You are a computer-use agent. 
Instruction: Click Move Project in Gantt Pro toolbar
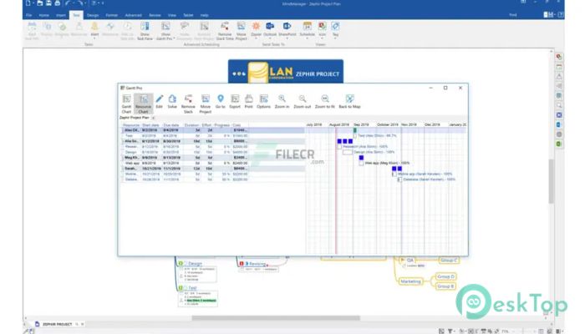coord(206,104)
